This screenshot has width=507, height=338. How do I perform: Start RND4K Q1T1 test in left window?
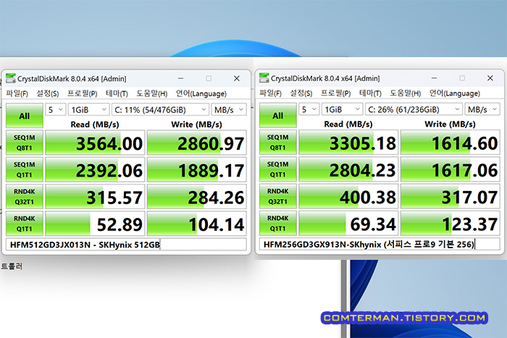pyautogui.click(x=25, y=224)
